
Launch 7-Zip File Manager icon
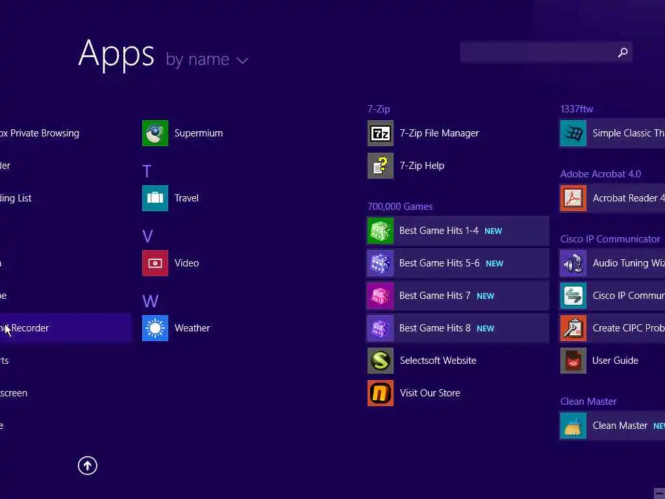click(x=381, y=133)
